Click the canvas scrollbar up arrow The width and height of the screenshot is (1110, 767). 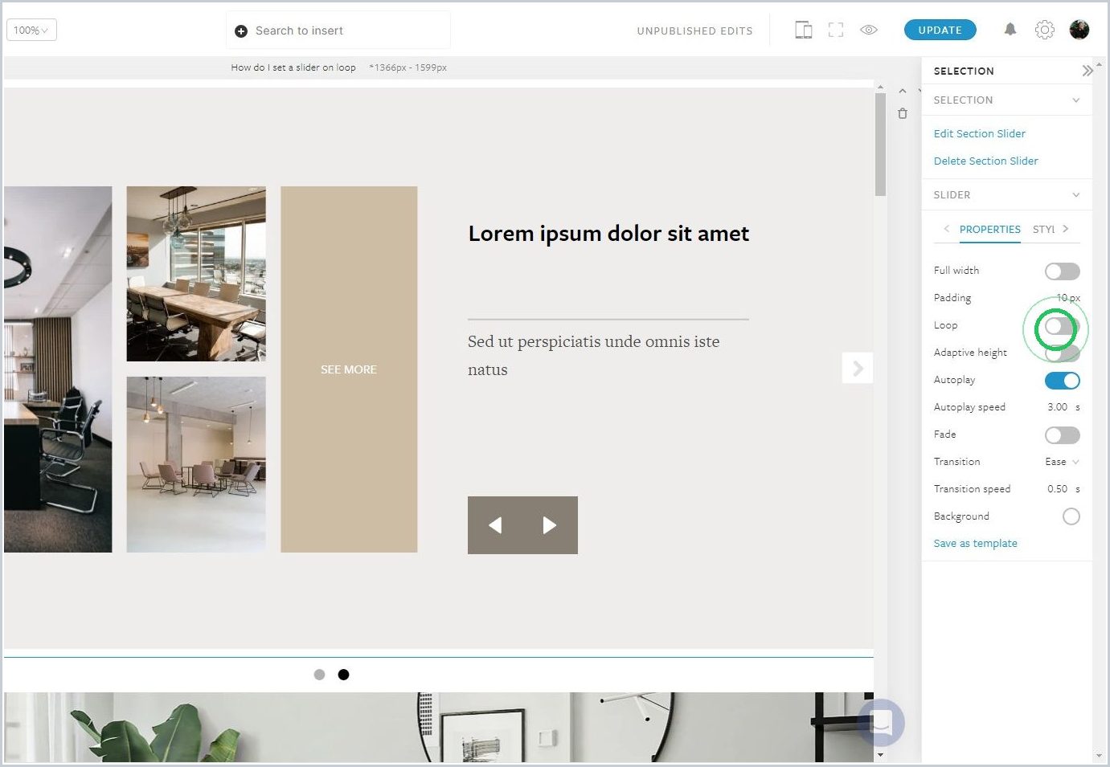[x=880, y=87]
